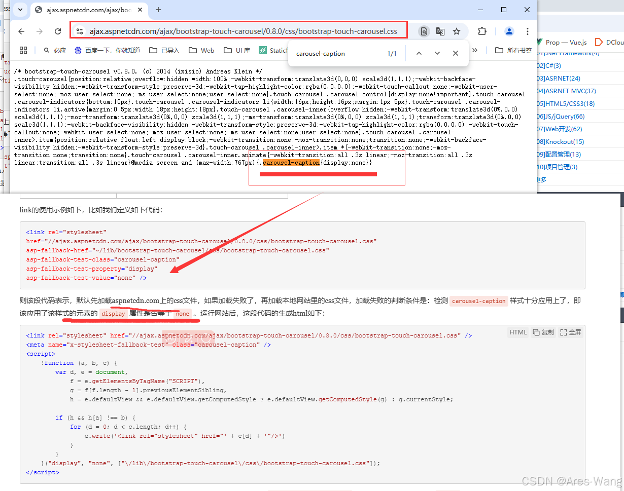Image resolution: width=624 pixels, height=491 pixels.
Task: Expand code block with 全屏 button
Action: click(x=570, y=332)
